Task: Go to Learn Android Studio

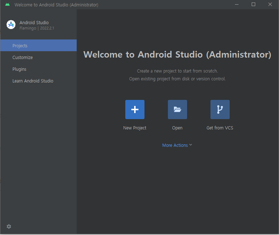Action: pos(38,81)
